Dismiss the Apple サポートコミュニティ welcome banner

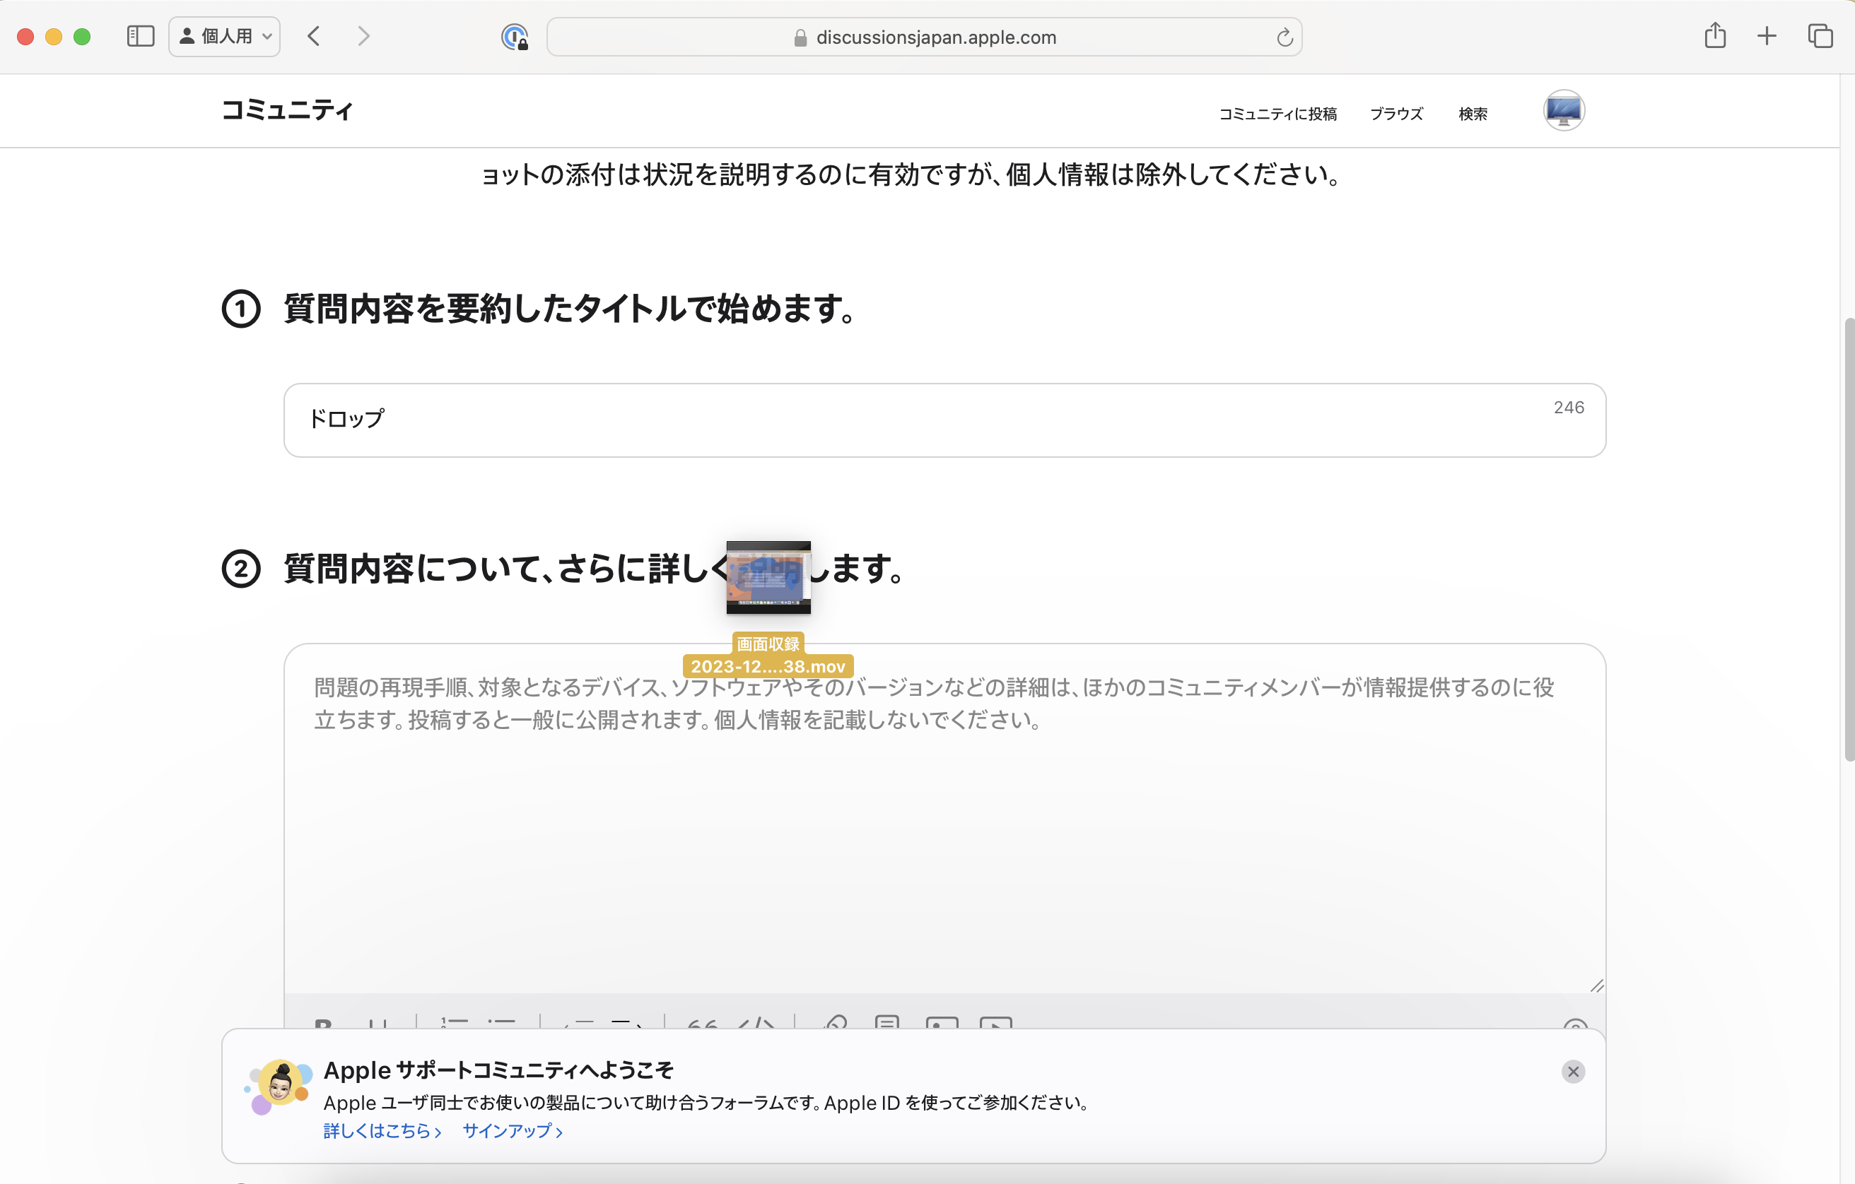coord(1572,1071)
